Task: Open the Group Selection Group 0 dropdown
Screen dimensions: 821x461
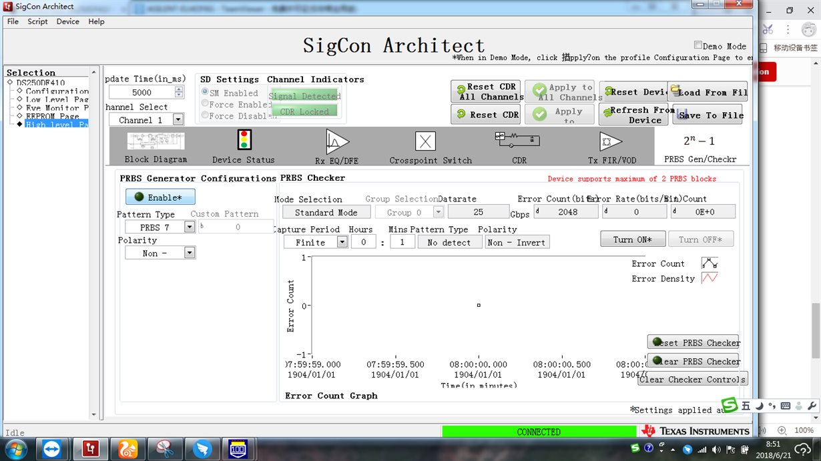Action: [x=438, y=211]
